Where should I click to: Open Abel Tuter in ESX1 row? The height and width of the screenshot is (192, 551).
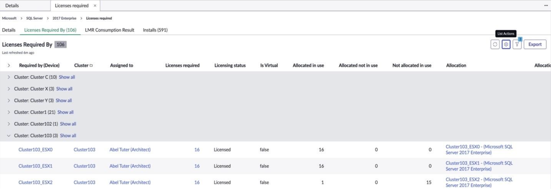tap(130, 166)
